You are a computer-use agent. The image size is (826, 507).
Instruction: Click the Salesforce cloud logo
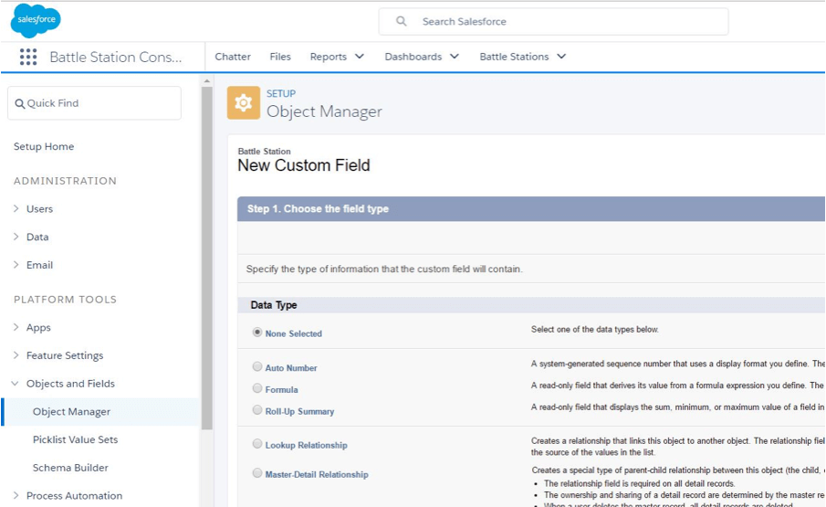coord(36,20)
